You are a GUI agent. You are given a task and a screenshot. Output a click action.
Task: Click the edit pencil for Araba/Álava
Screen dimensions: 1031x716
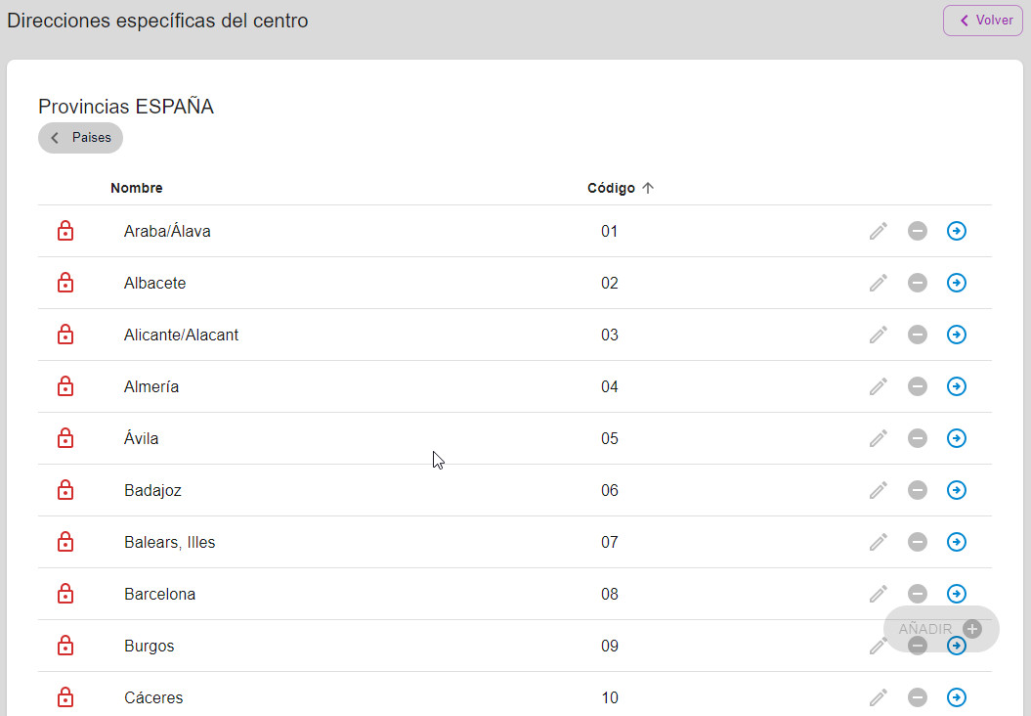tap(879, 231)
